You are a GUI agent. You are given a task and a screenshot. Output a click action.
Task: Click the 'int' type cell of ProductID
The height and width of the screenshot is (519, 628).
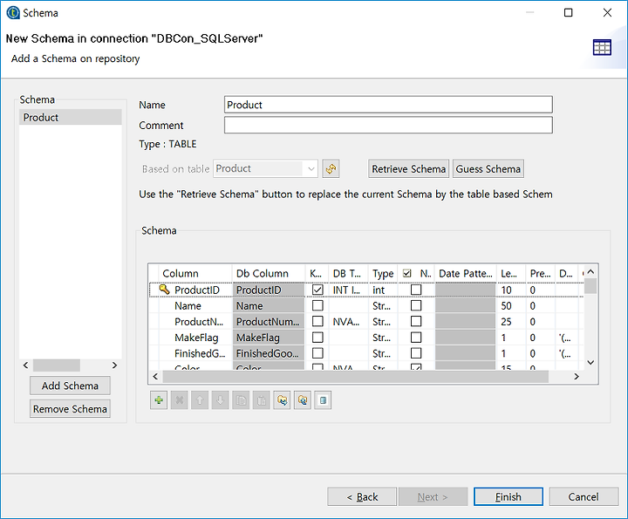click(x=383, y=290)
